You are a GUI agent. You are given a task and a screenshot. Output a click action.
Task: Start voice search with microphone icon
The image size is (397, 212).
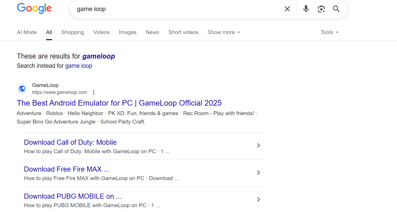[306, 9]
